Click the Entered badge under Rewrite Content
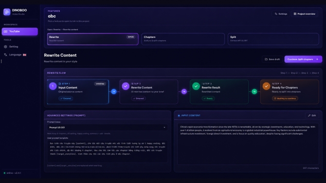 [x=139, y=99]
